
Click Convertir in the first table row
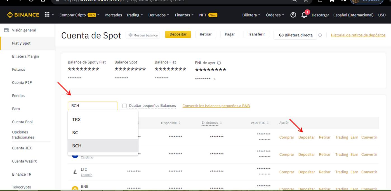[x=369, y=137]
